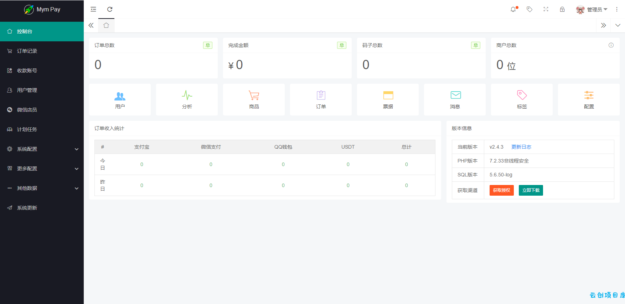This screenshot has width=625, height=304.
Task: Click the 总 badge on 订单总数 card
Action: coord(208,45)
